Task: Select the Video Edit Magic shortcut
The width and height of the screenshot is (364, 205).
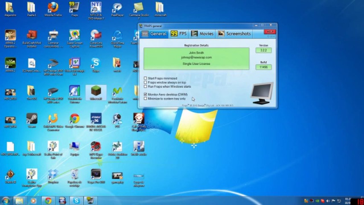Action: pos(74,66)
